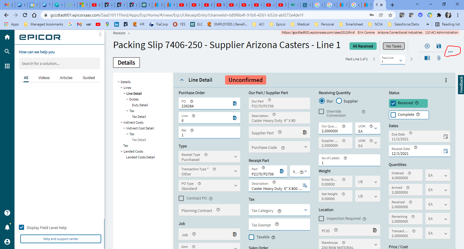Open the Due Date calendar picker
Viewport: 464px width, 249px height.
coord(446,136)
